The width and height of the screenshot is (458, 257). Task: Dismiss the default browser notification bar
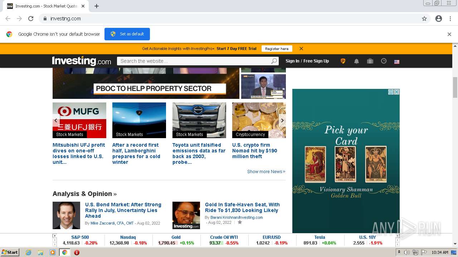pyautogui.click(x=449, y=34)
